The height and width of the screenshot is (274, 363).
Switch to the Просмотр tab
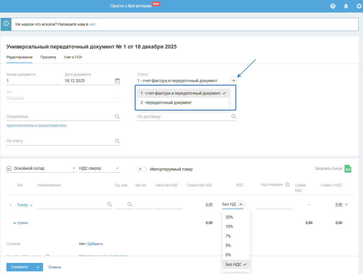click(48, 57)
